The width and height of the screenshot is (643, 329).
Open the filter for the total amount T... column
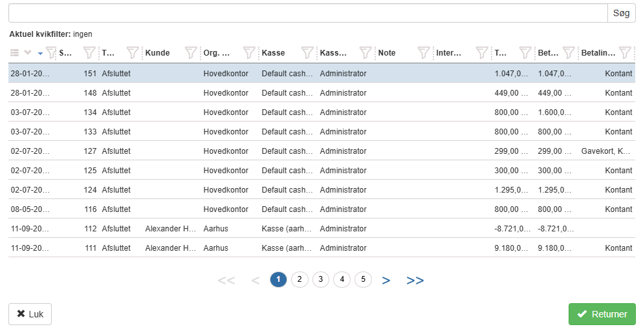coord(525,52)
